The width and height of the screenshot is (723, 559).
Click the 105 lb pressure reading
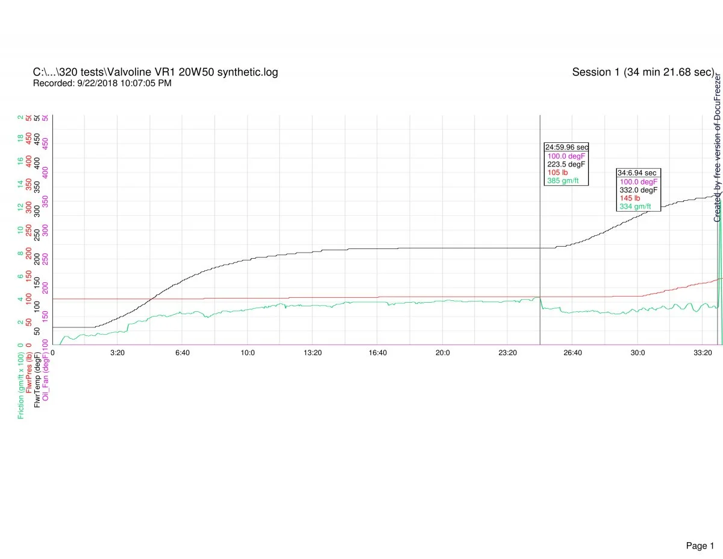(557, 172)
